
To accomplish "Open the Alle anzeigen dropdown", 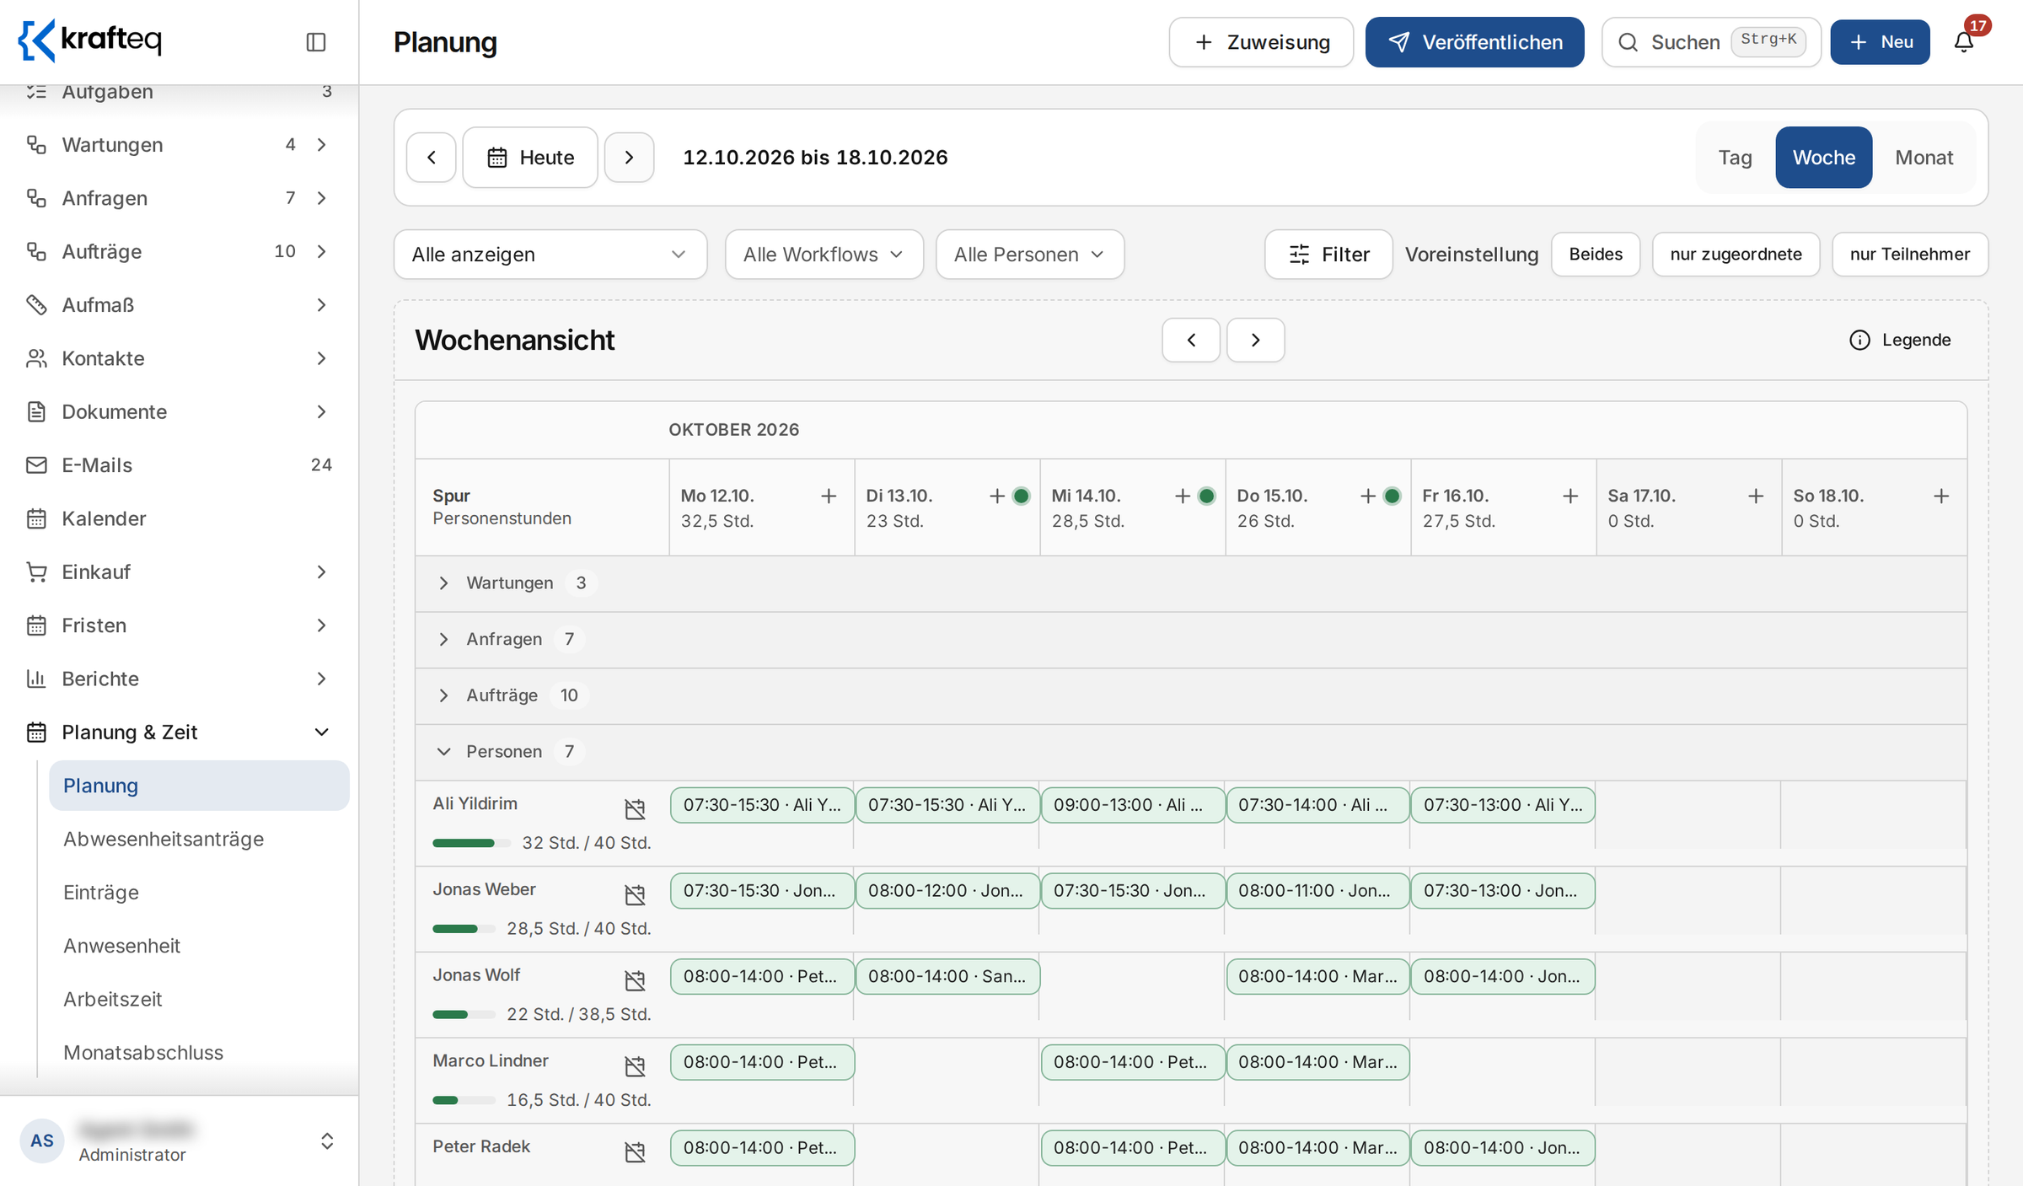I will tap(550, 255).
